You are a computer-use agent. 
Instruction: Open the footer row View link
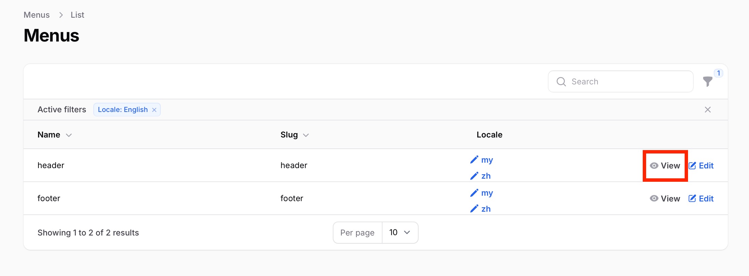[665, 198]
